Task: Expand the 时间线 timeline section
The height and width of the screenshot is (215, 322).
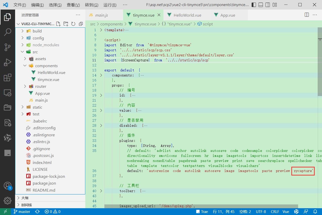Action: 50,205
